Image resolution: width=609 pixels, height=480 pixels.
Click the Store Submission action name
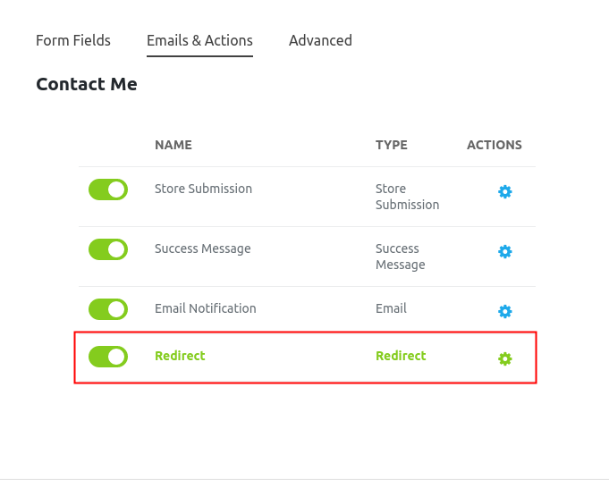pos(203,189)
